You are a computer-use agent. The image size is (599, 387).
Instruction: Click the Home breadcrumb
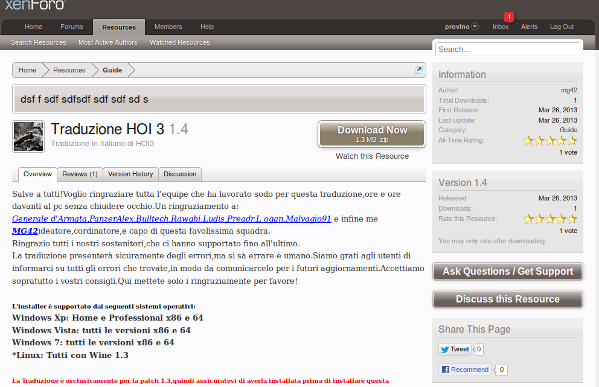click(x=28, y=70)
